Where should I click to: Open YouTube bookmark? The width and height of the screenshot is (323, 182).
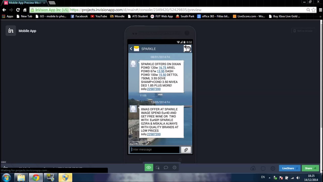click(x=99, y=16)
